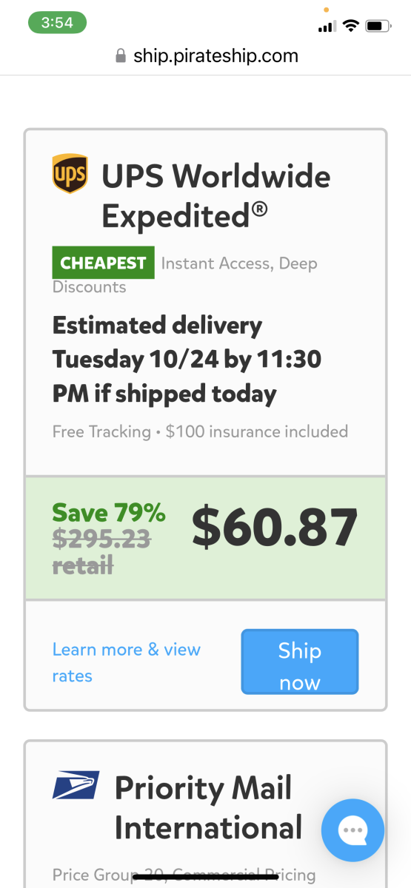Tap the cellular signal bars icon
411x888 pixels.
pos(327,27)
